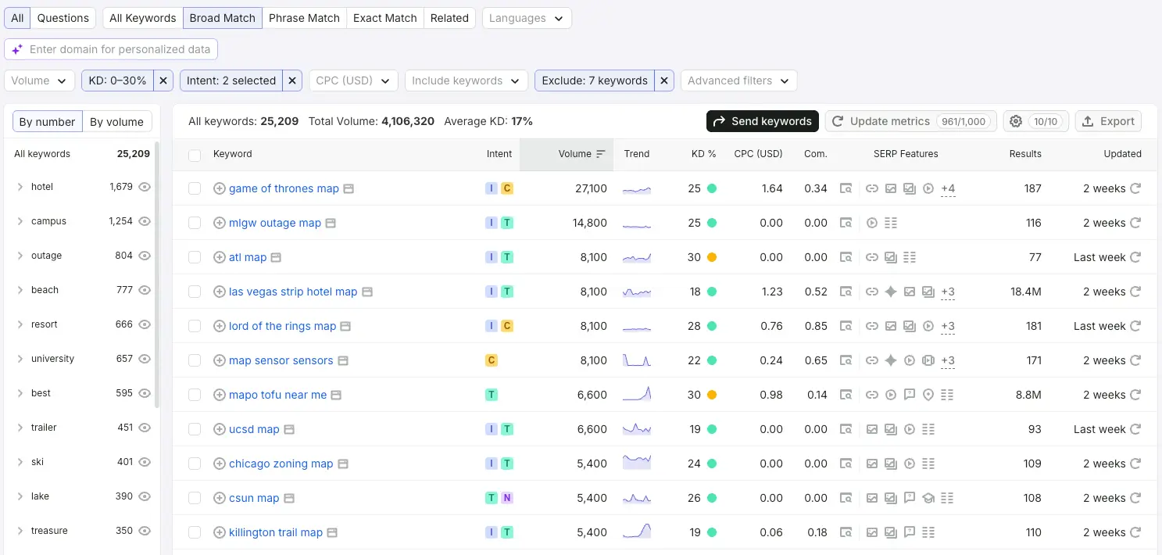The width and height of the screenshot is (1162, 555).
Task: Open SERP view for mlgw outage map
Action: (331, 223)
